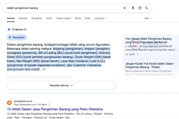This screenshot has width=179, height=119.
Task: Open the Alat tools dropdown
Action: 148,18
